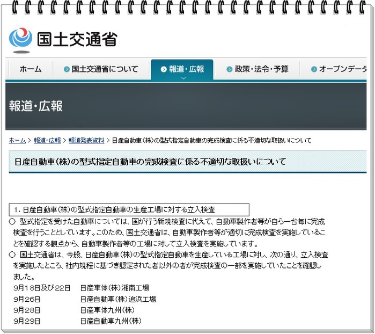
Task: Open the ホーム navigation tab
Action: [x=31, y=69]
